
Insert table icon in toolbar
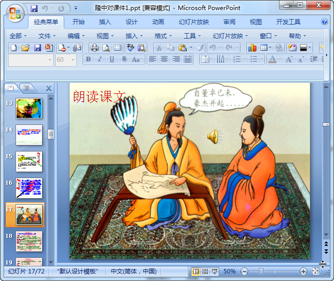(x=264, y=48)
